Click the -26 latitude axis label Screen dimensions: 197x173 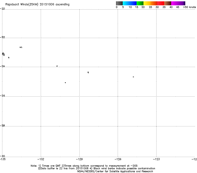click(2, 96)
